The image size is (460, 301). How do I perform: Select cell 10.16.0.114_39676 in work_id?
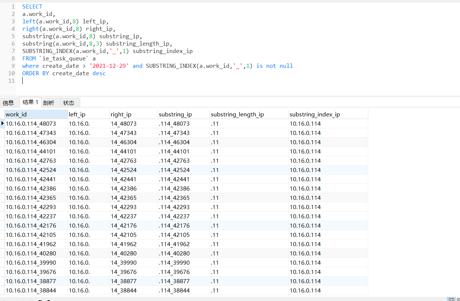pyautogui.click(x=36, y=272)
